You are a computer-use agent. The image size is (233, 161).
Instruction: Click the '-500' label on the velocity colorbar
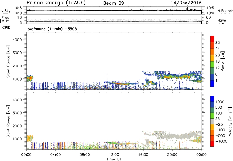(x=220, y=136)
